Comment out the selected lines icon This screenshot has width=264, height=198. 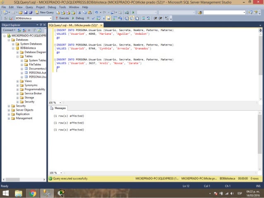144,18
